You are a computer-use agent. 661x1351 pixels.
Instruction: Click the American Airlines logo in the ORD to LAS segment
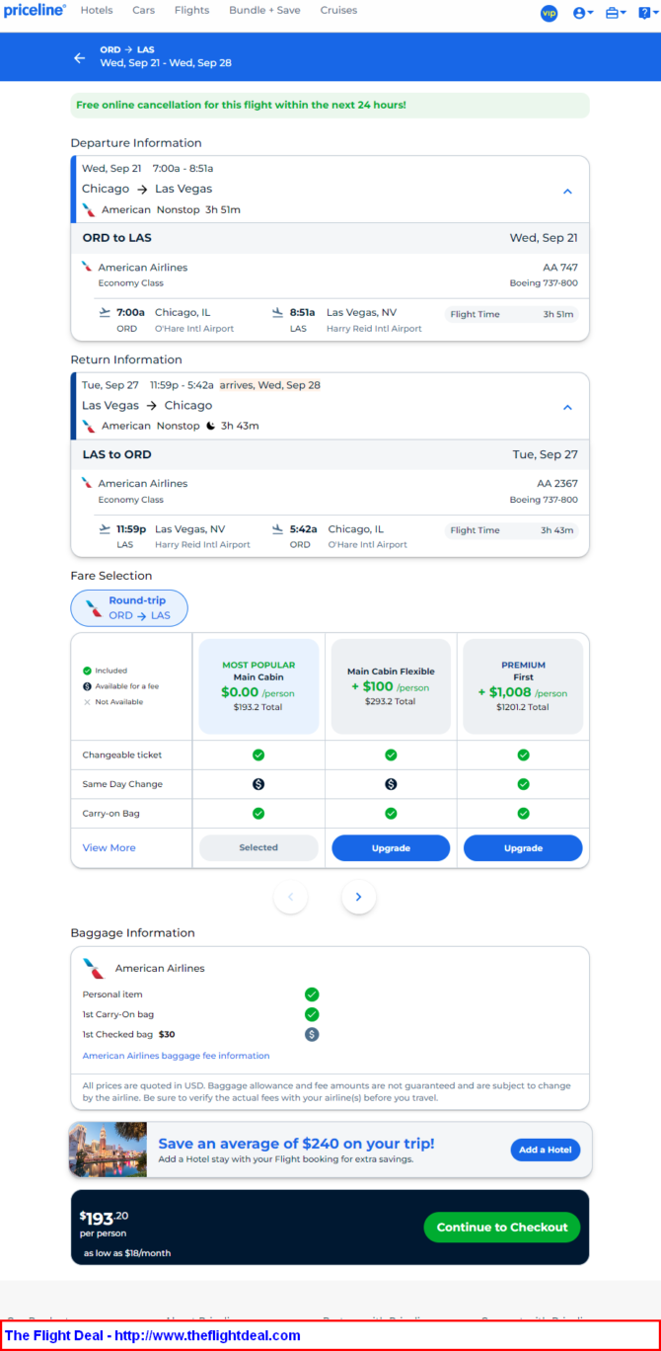[x=87, y=267]
